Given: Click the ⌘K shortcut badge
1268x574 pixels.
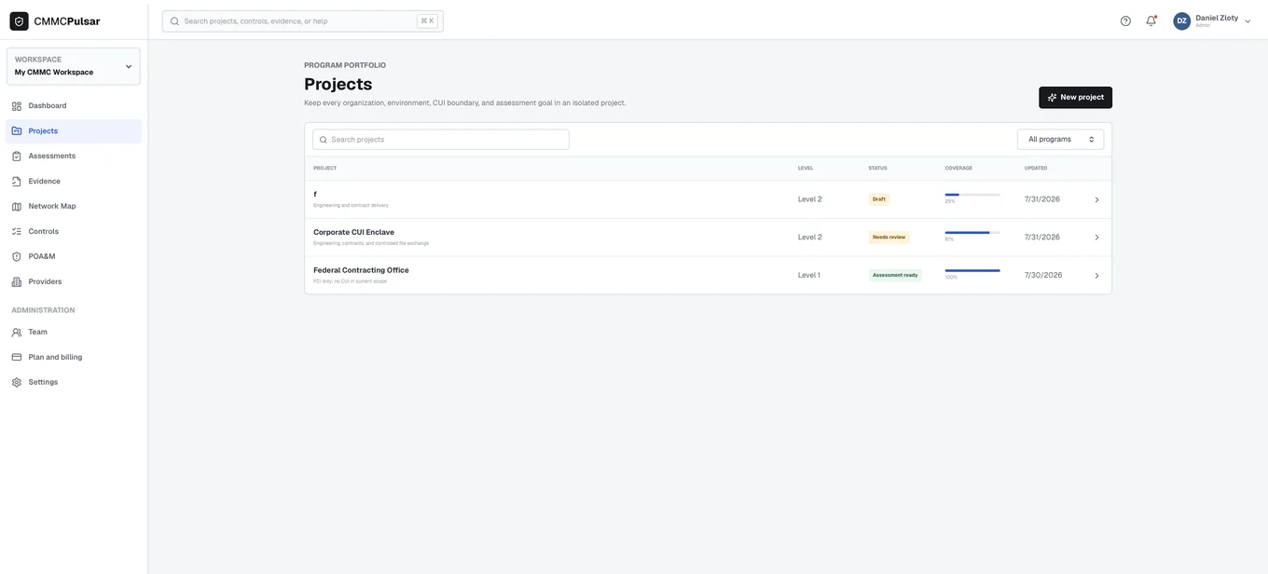Looking at the screenshot, I should click(x=427, y=20).
